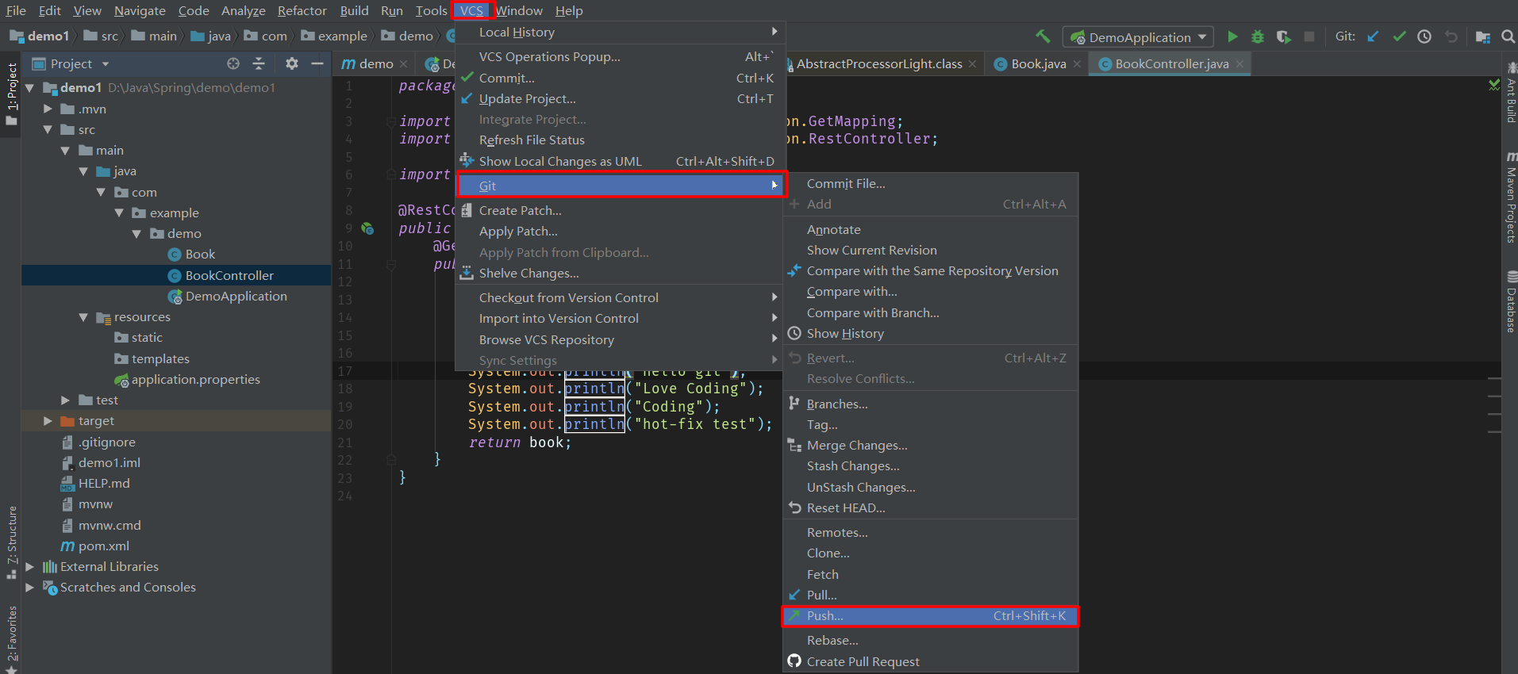Choose Create Pull Request entry
1518x674 pixels.
(930, 661)
